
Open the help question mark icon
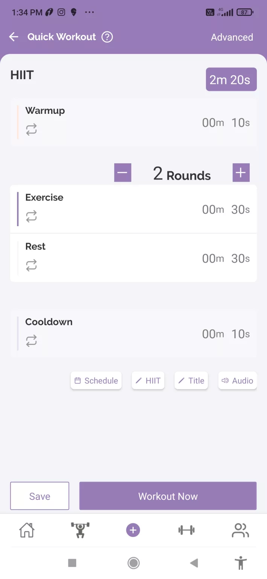tap(107, 37)
